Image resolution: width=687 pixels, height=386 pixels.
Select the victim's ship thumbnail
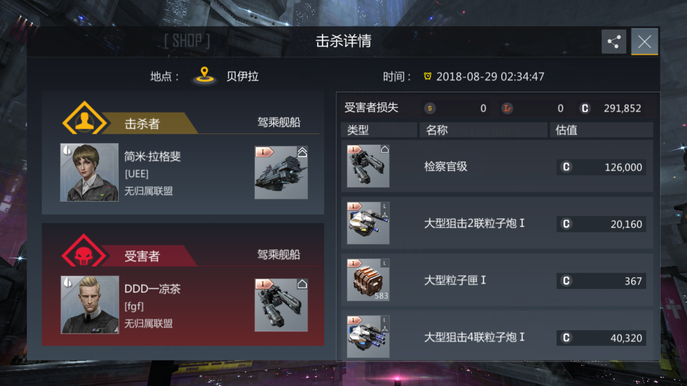(x=281, y=305)
